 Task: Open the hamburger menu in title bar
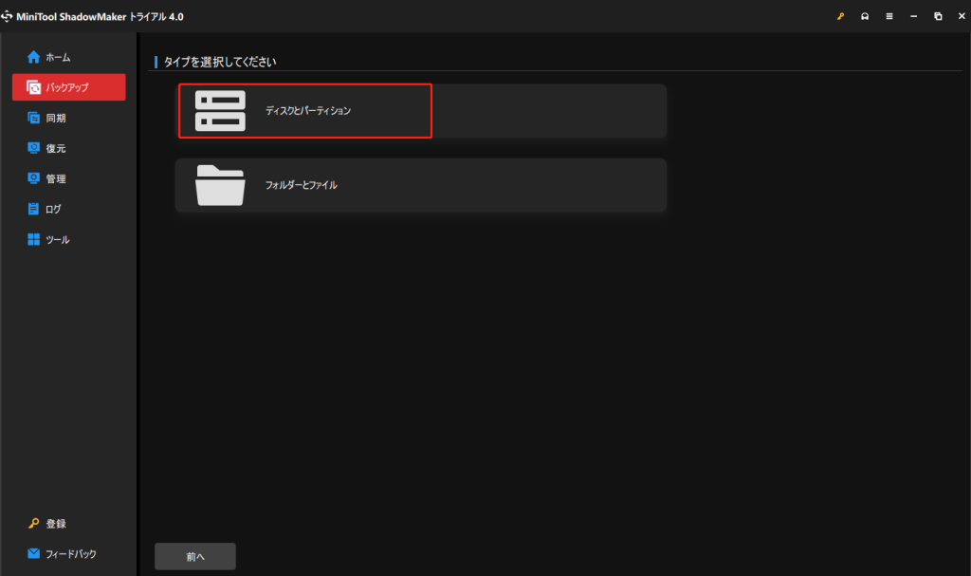point(889,16)
